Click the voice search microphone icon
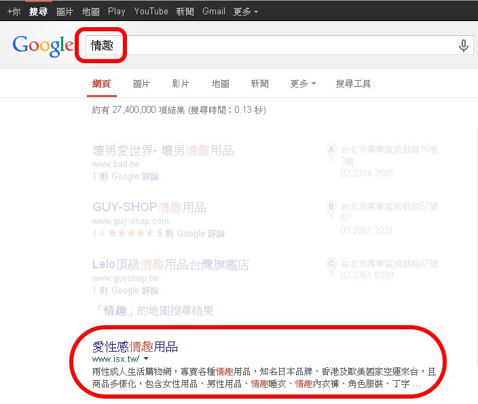This screenshot has width=478, height=404. [463, 45]
